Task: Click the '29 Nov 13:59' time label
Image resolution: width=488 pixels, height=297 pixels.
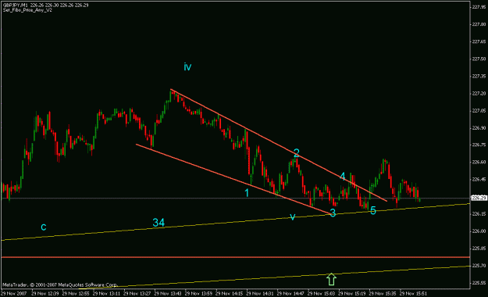Action: click(198, 293)
